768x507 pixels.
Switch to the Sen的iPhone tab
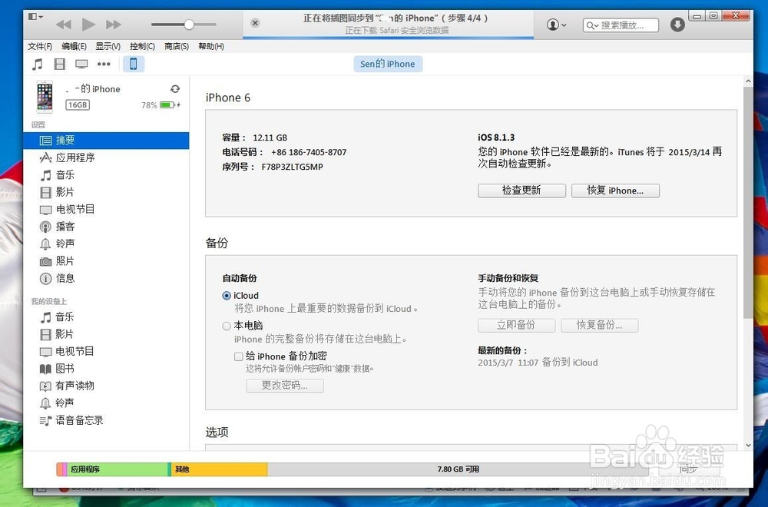387,64
